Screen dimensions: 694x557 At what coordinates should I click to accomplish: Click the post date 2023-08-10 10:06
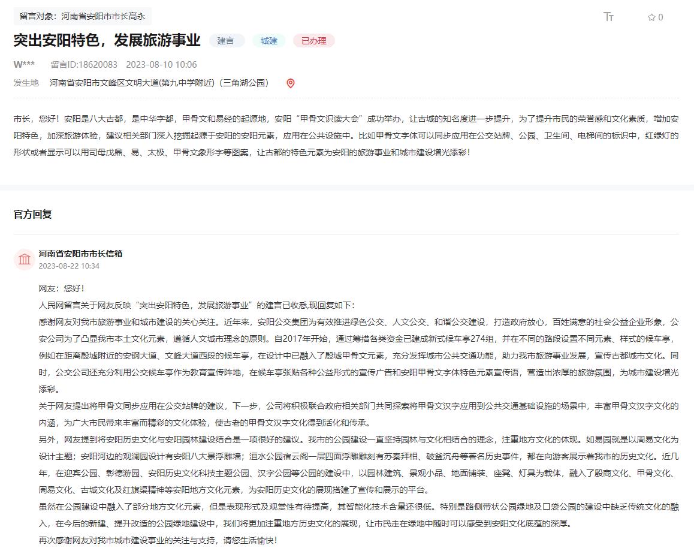(x=161, y=65)
